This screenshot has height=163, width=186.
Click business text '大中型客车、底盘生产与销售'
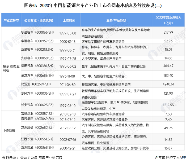coord(102,59)
